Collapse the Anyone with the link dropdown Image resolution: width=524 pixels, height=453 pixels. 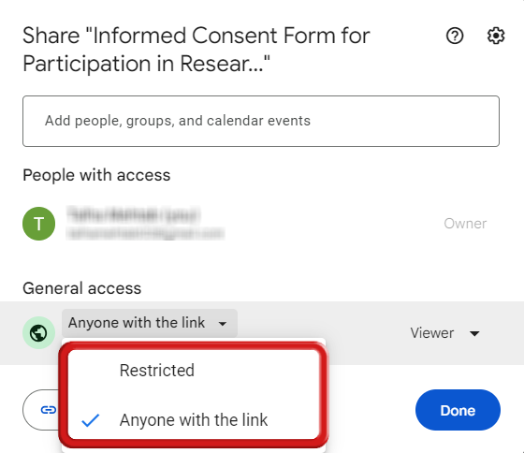(150, 323)
